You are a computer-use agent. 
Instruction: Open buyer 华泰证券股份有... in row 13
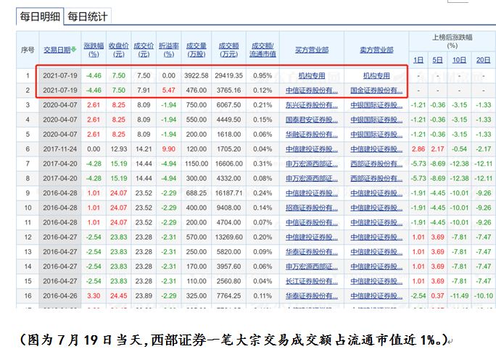point(312,252)
